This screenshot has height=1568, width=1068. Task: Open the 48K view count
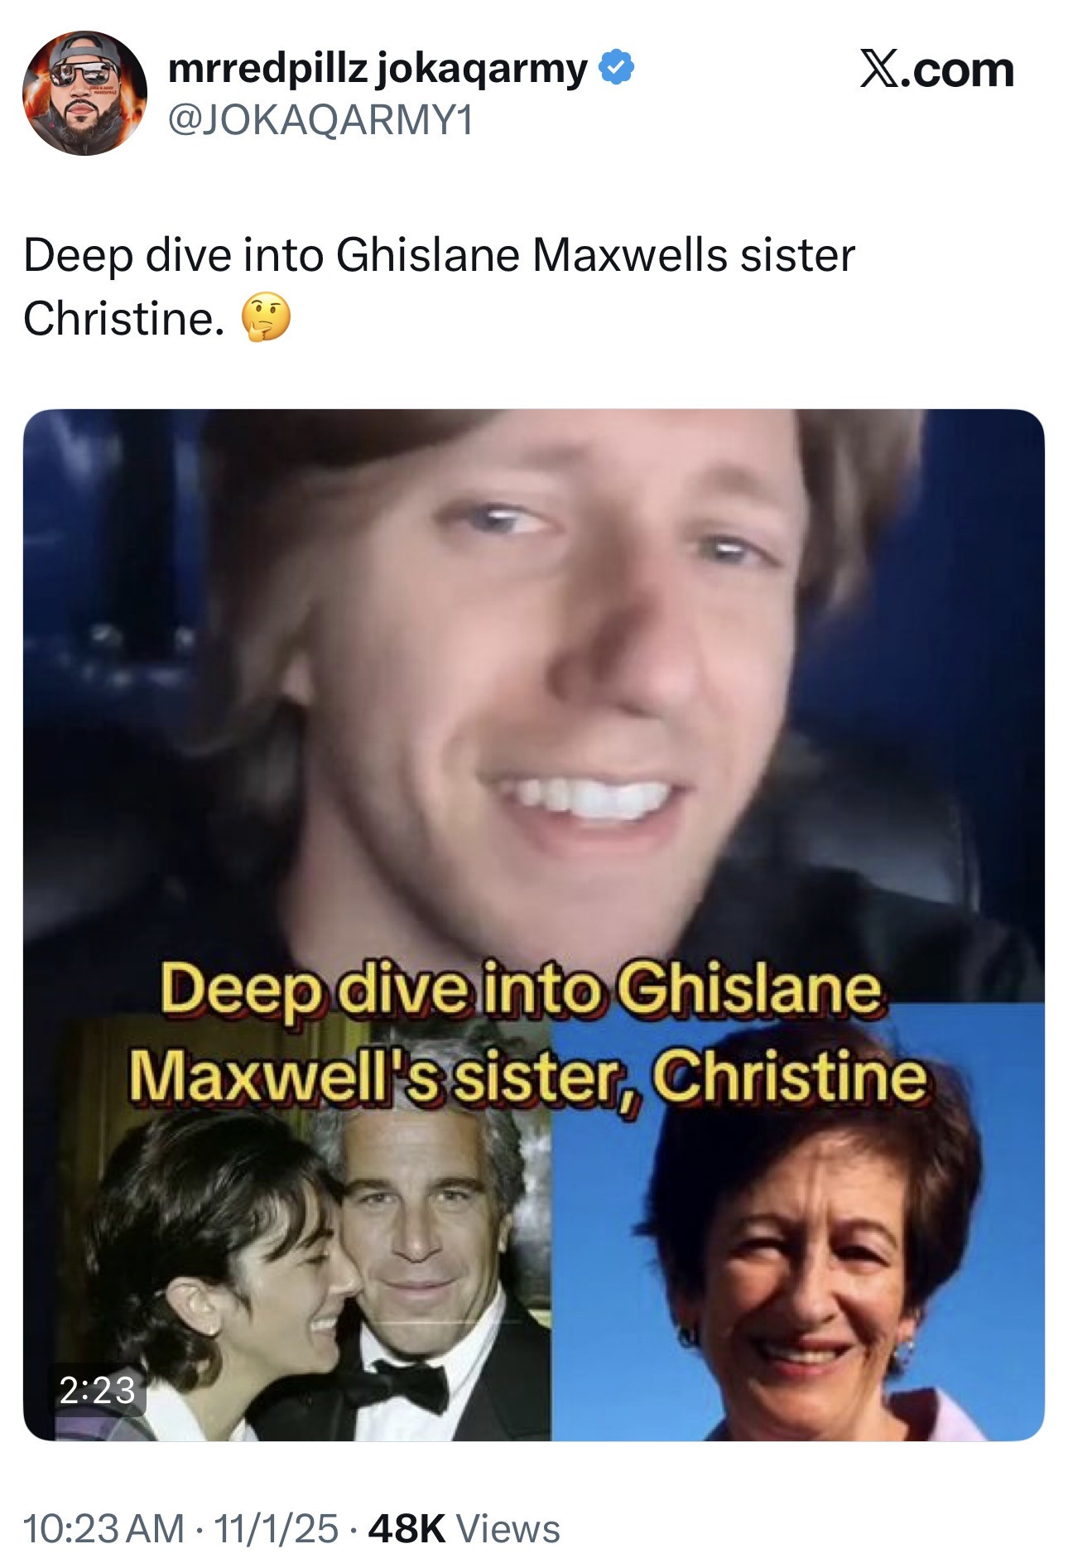tap(407, 1528)
